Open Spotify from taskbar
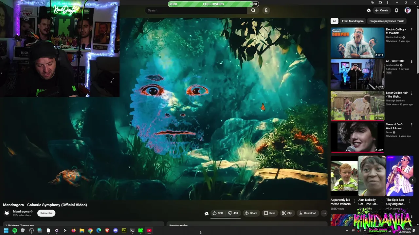This screenshot has height=235, width=419. [15, 230]
